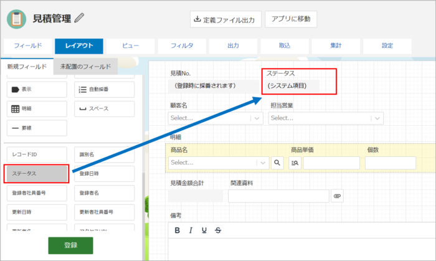Open the 顧客名 Select dropdown
This screenshot has width=436, height=261.
click(216, 118)
